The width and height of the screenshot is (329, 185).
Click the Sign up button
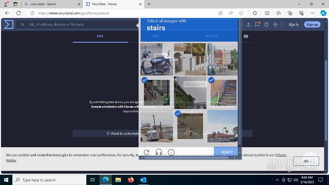(x=312, y=25)
